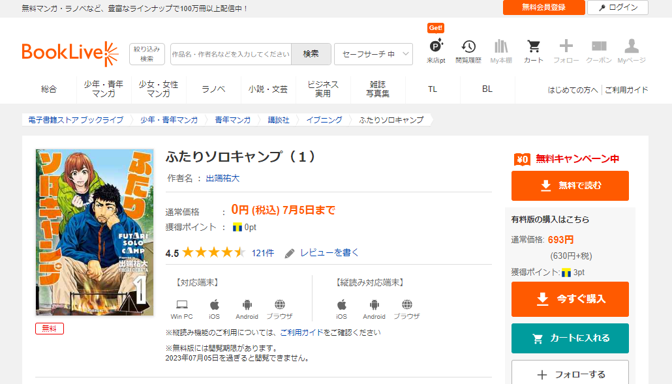The width and height of the screenshot is (672, 384).
Task: Open the My本棚 bookshelf icon
Action: click(501, 47)
